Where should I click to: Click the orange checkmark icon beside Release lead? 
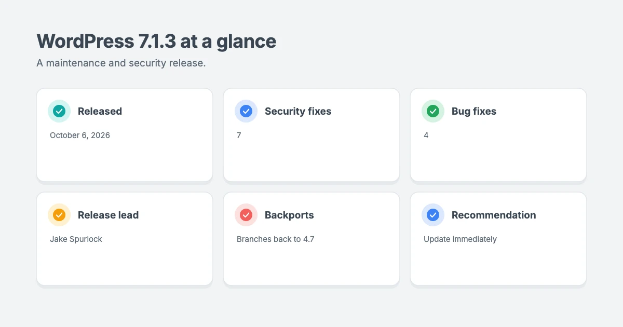59,215
